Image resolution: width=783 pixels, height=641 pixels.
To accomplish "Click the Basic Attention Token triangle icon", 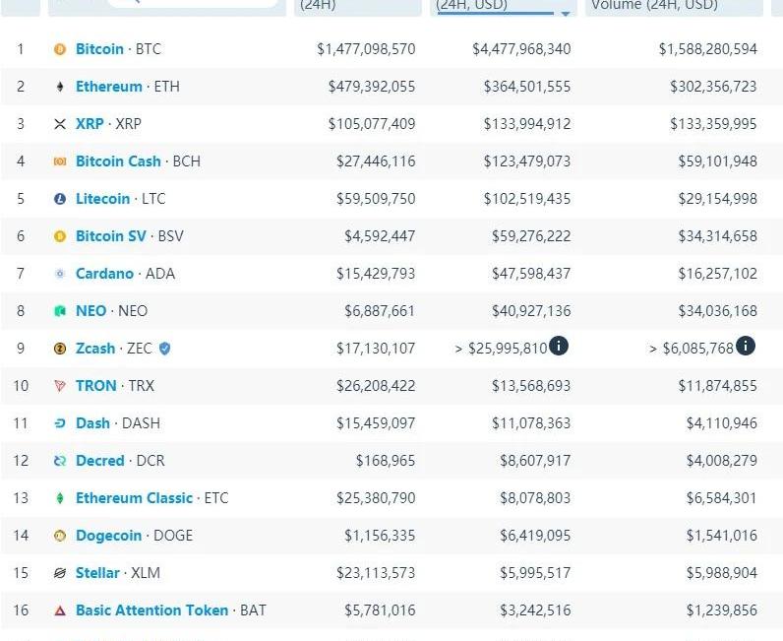I will tap(60, 610).
